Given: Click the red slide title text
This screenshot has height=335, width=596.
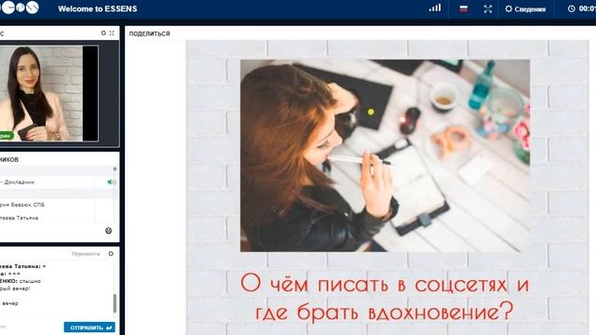Looking at the screenshot, I should pyautogui.click(x=385, y=298).
